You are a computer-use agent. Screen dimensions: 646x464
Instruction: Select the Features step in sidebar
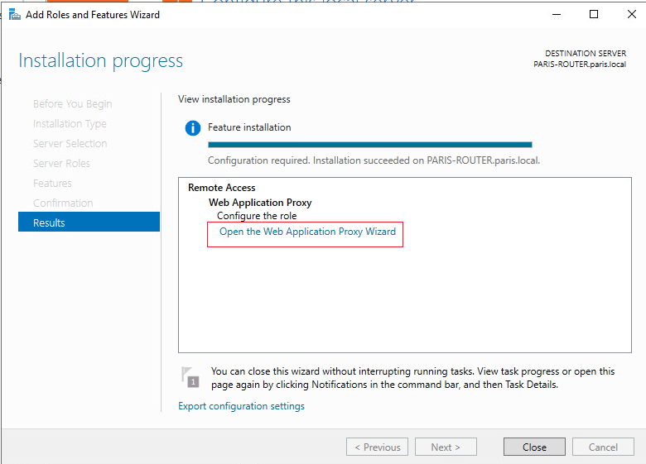point(52,183)
